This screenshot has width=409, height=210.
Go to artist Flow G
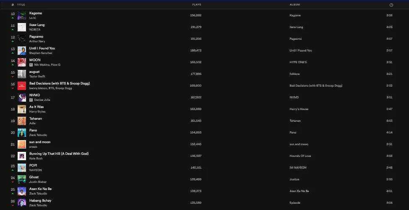pos(56,65)
